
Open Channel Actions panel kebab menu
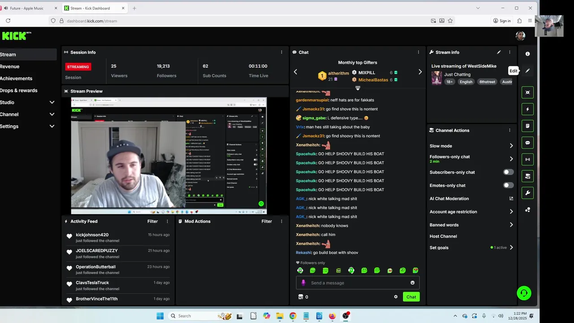coord(509,130)
